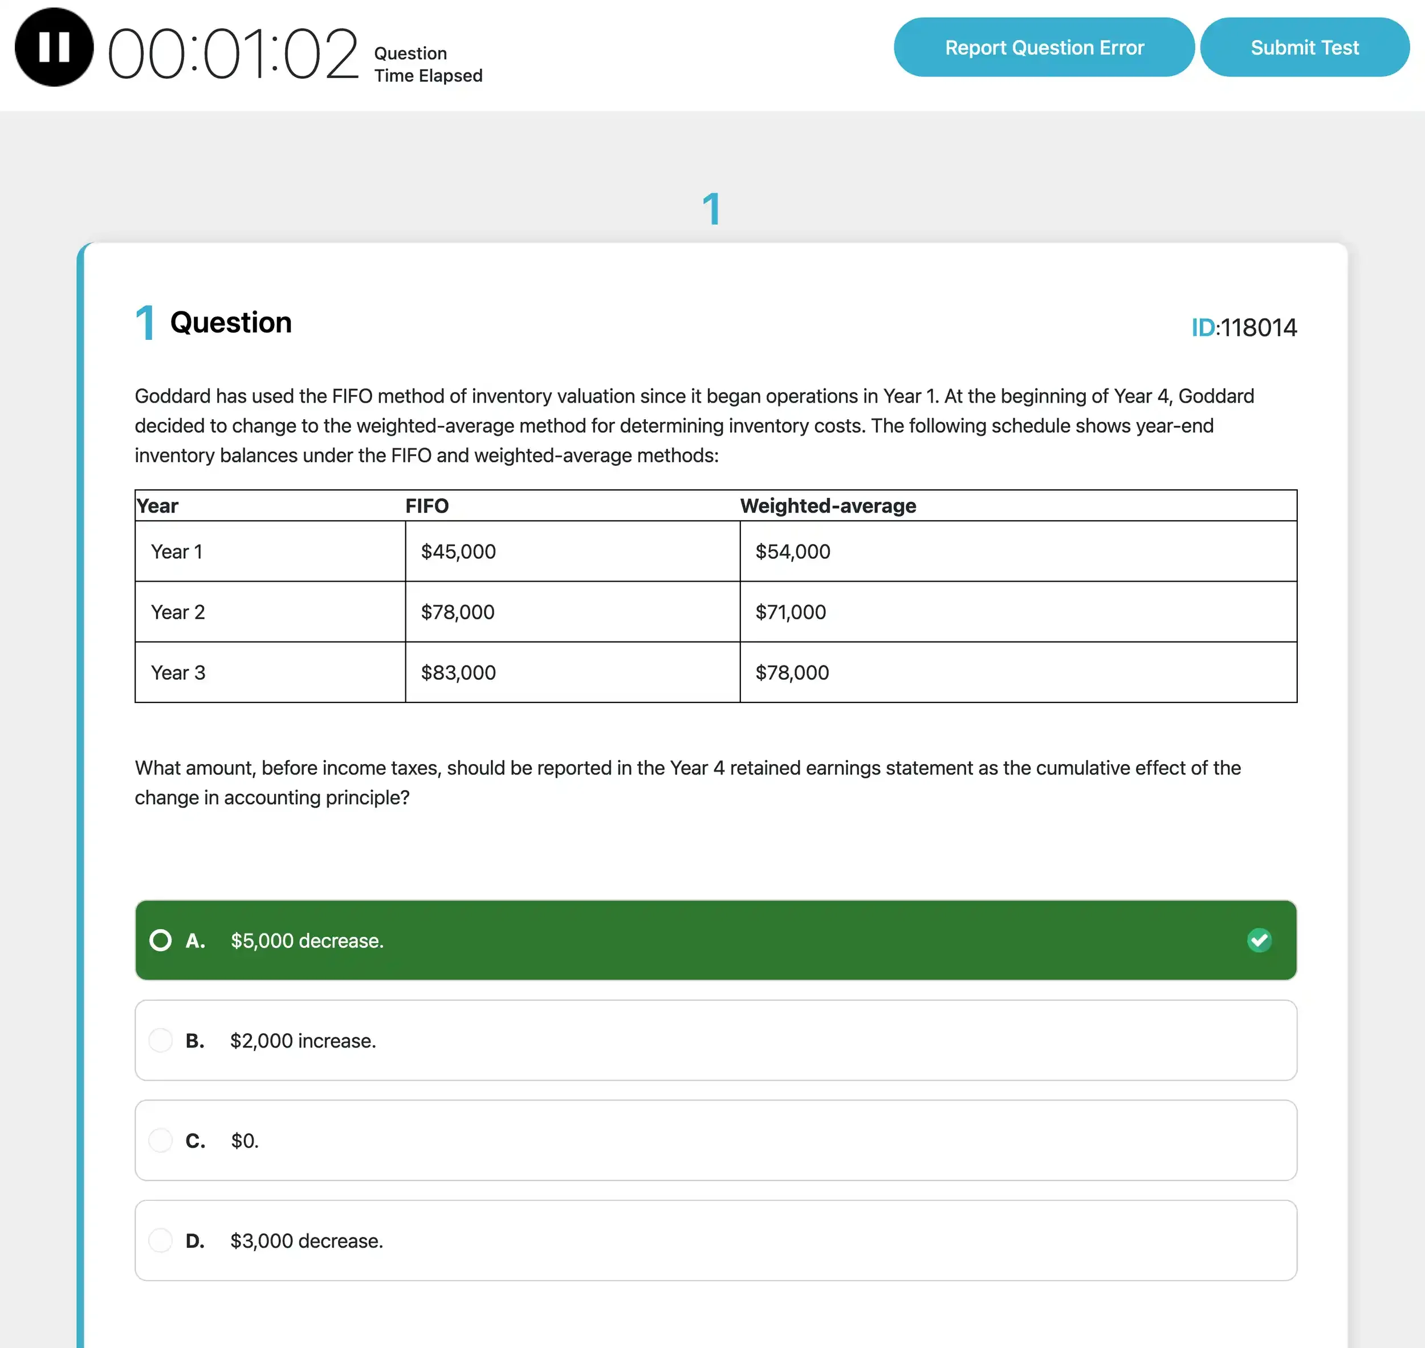1425x1348 pixels.
Task: Click the Submit Test button
Action: coord(1304,47)
